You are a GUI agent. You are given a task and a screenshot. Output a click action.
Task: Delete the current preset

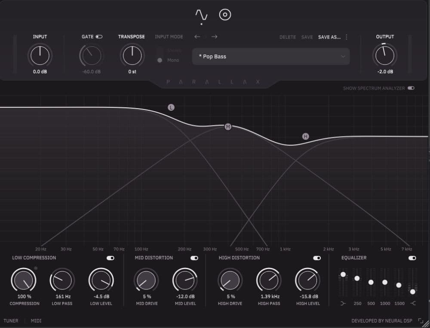pyautogui.click(x=288, y=37)
